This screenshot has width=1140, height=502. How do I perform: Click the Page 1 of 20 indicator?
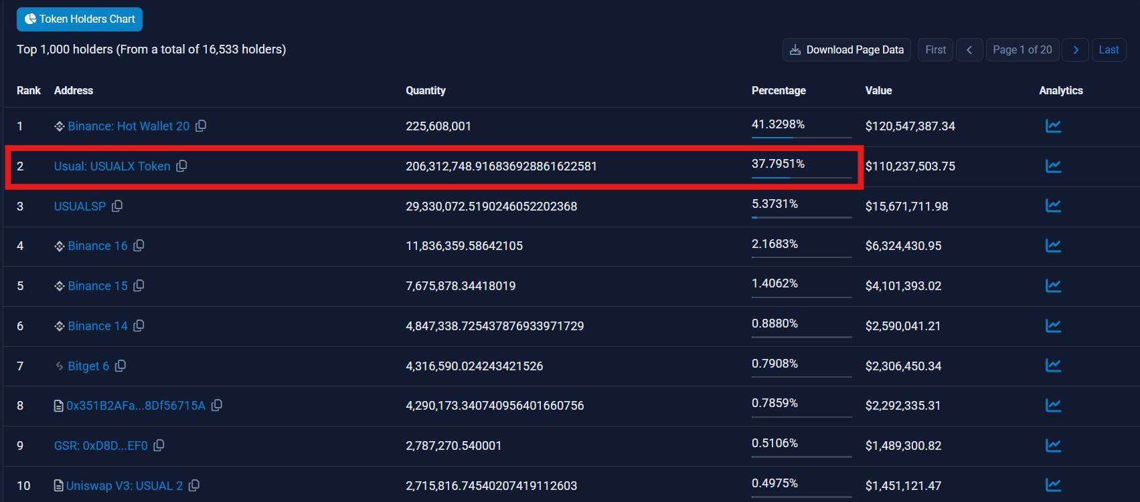pos(1022,50)
